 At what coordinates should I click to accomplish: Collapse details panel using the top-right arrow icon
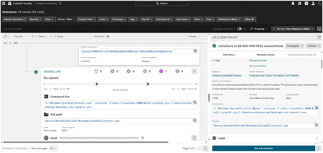[319, 37]
